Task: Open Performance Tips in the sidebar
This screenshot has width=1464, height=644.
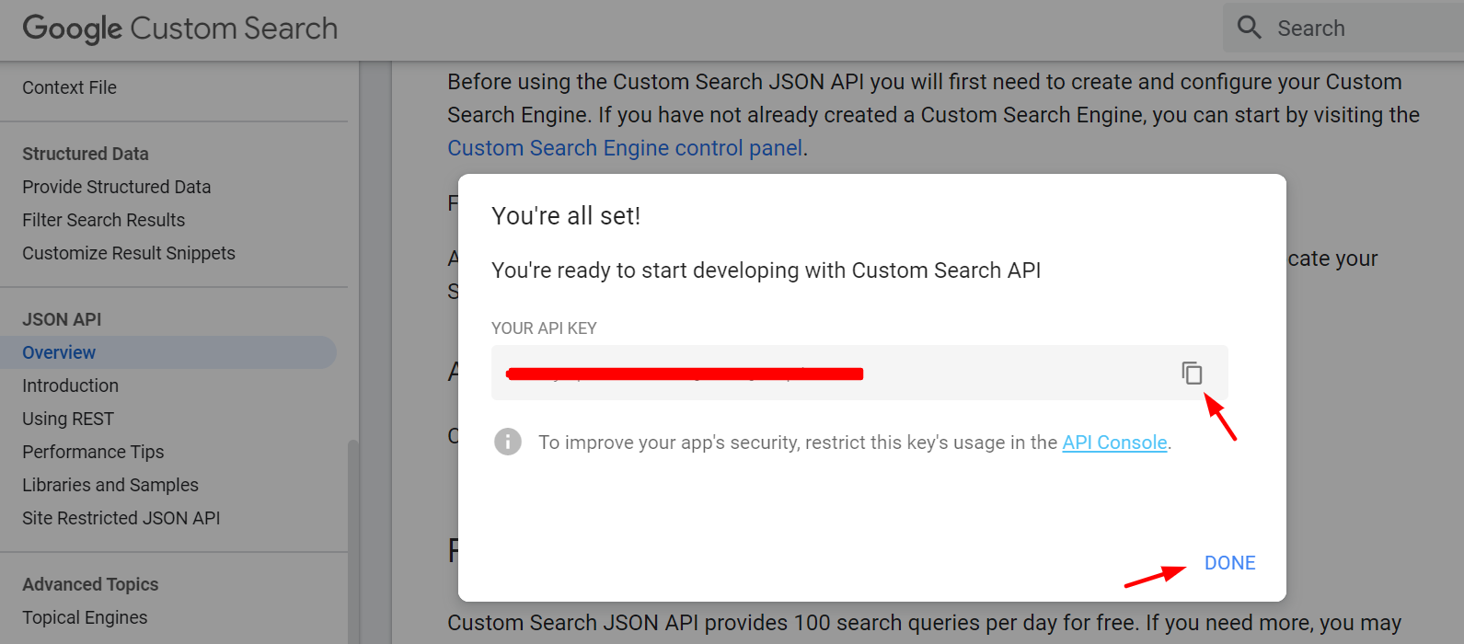Action: [93, 452]
